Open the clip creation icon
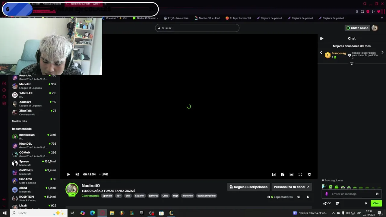Viewport: 386px width, 217px height. [283, 175]
